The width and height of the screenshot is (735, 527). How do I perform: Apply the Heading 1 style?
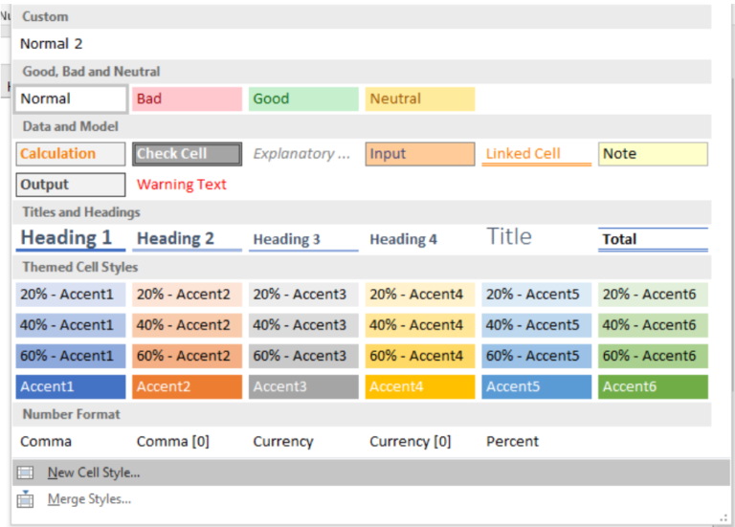[71, 238]
